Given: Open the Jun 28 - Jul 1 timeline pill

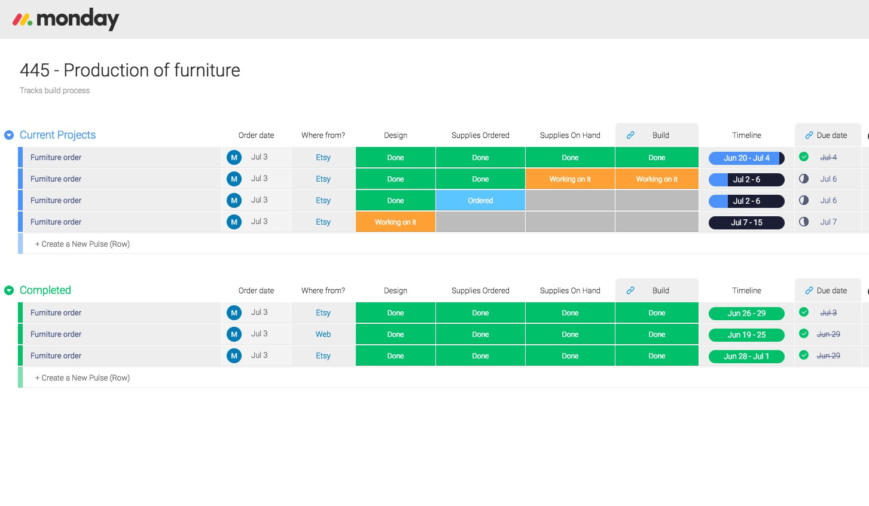Looking at the screenshot, I should coord(746,357).
